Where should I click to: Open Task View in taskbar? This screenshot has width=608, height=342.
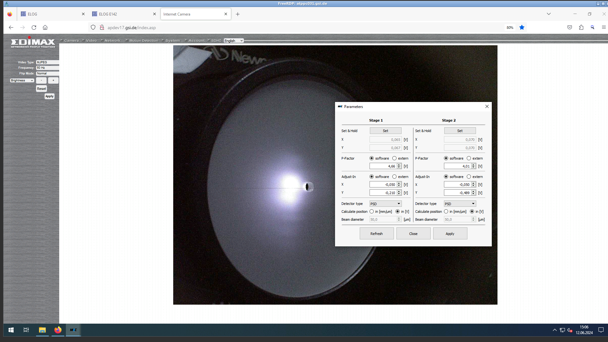coord(26,330)
